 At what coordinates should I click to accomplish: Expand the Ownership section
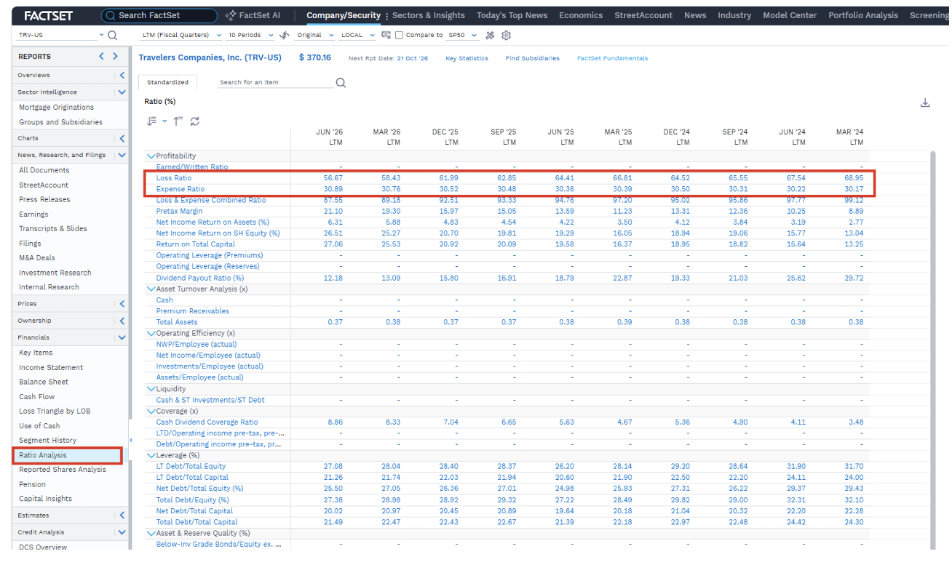point(122,321)
